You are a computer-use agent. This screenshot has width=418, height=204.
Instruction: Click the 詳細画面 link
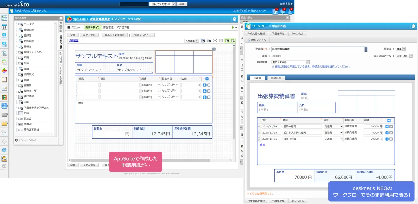[x=73, y=41]
